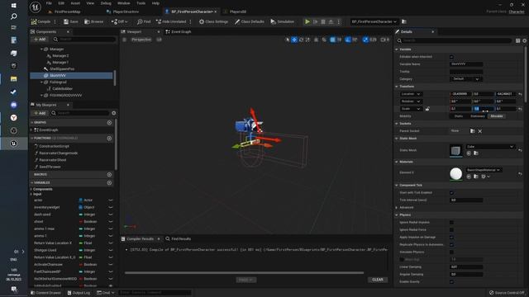Screen dimensions: 529x297
Task: Open the EventGraph entry in Graphs
Action: coord(49,130)
